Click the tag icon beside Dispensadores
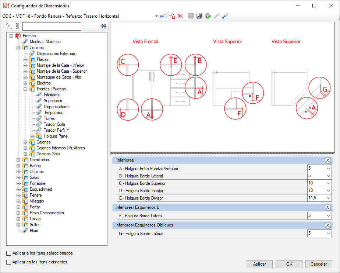 pyautogui.click(x=39, y=107)
